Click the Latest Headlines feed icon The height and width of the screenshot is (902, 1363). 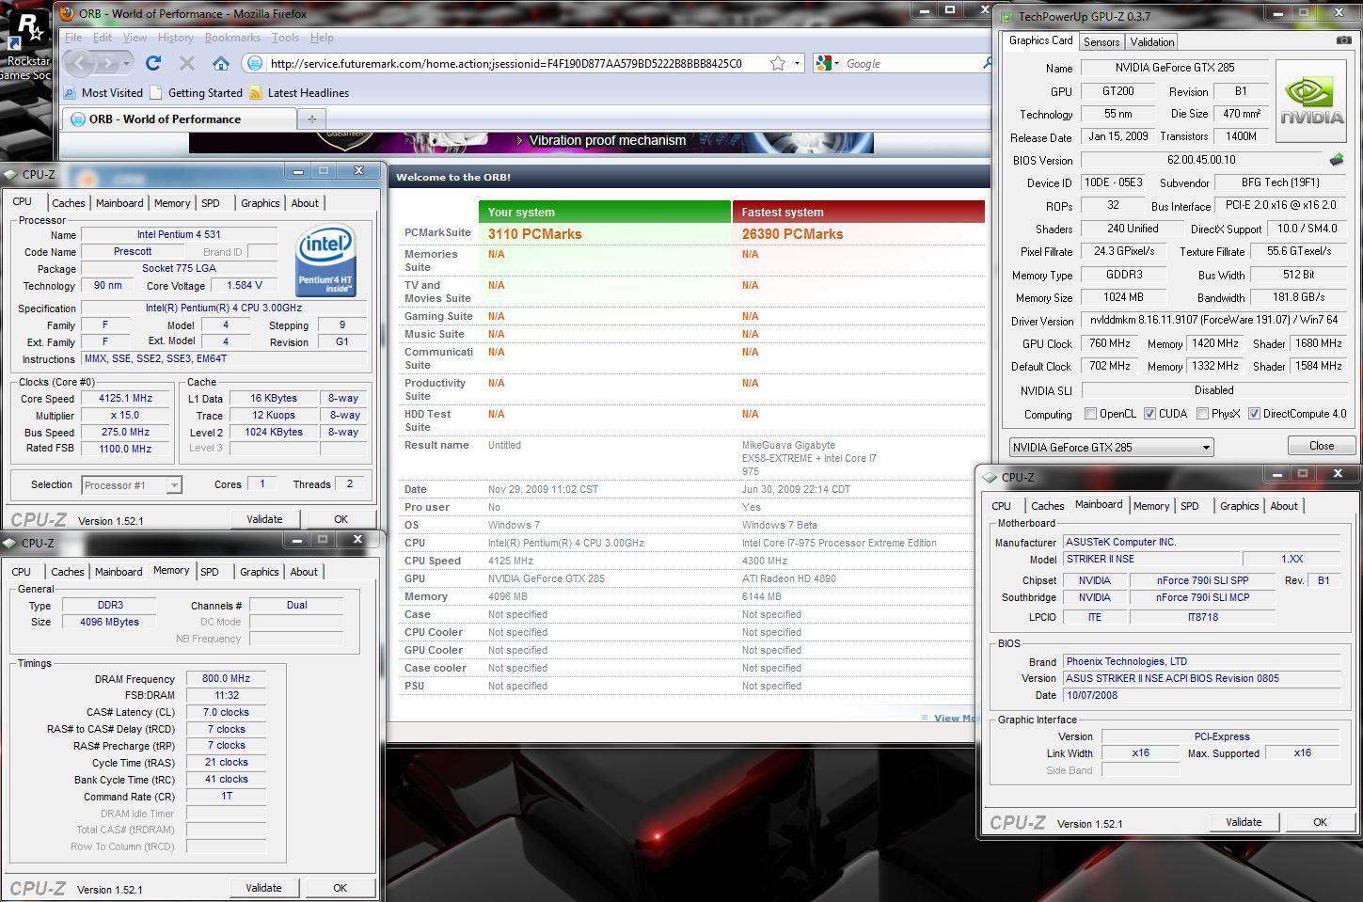point(256,93)
